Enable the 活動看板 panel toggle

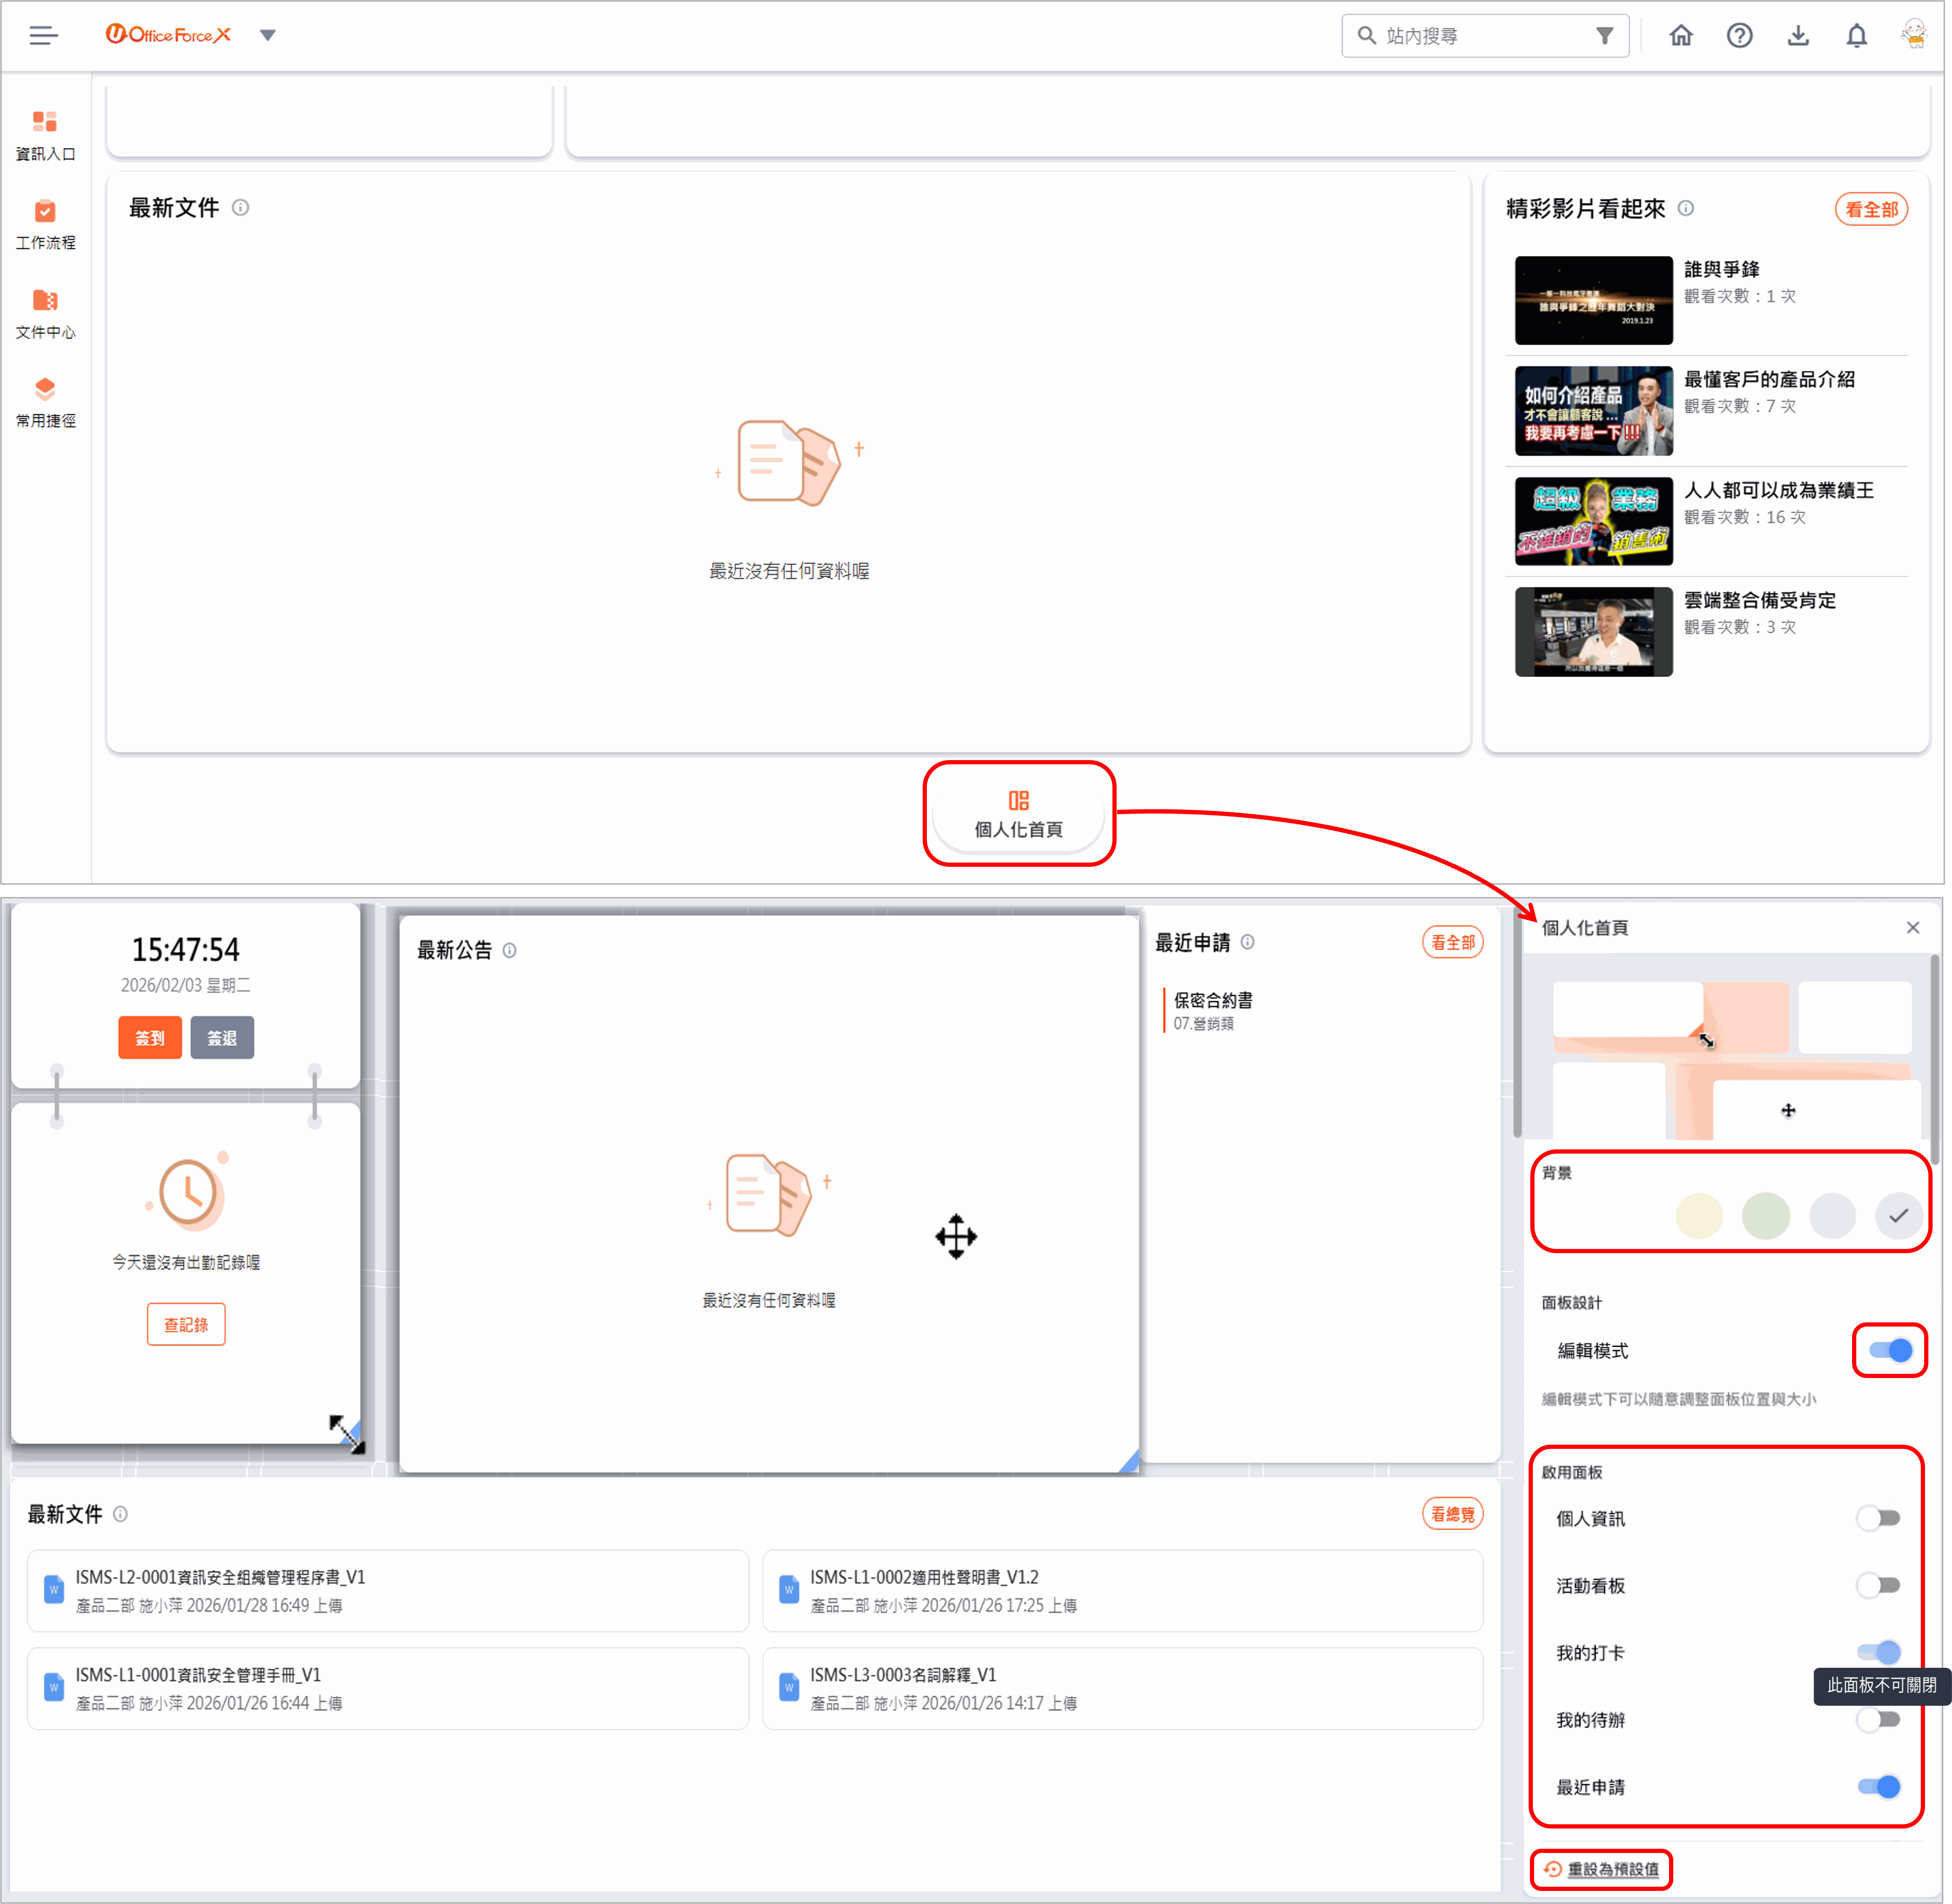pos(1878,1585)
